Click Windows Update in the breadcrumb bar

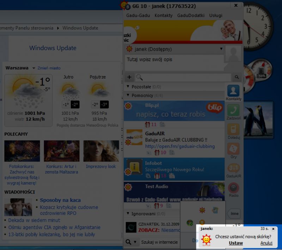tap(80, 28)
